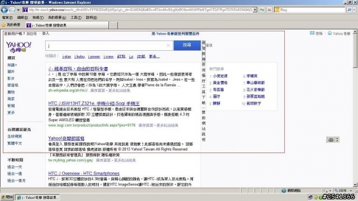Click the Bing search box
358x201 pixels.
(x=312, y=10)
